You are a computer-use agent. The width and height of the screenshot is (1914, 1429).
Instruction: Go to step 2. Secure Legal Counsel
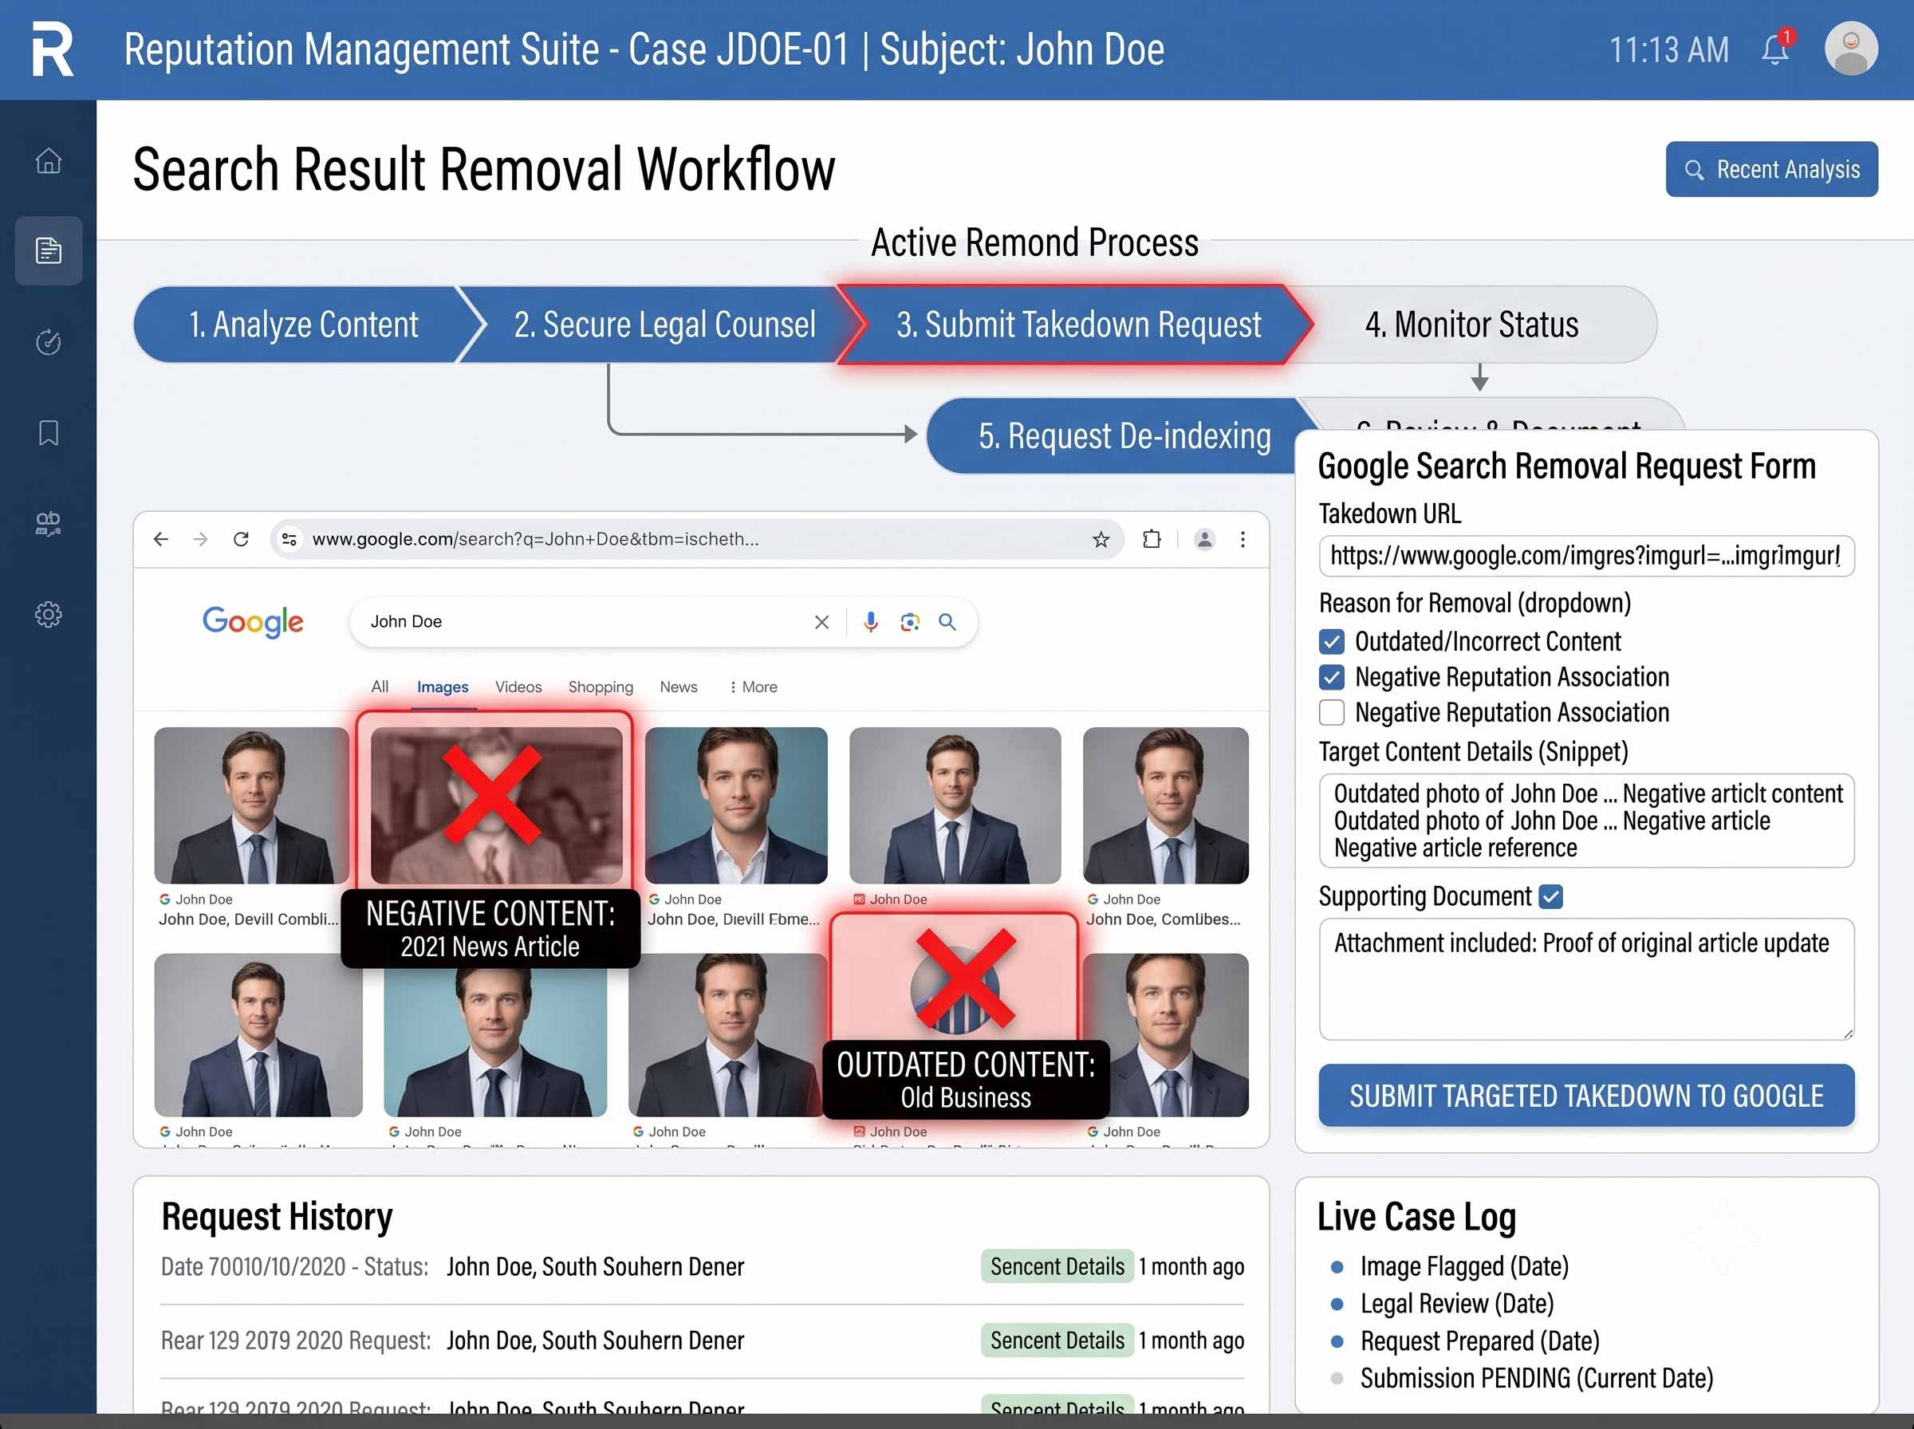pos(664,325)
